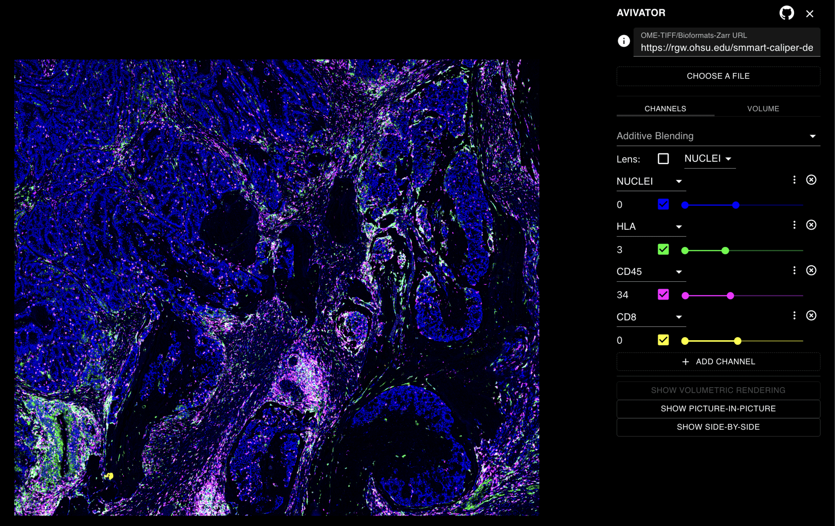Switch to the Volume tab

point(763,109)
